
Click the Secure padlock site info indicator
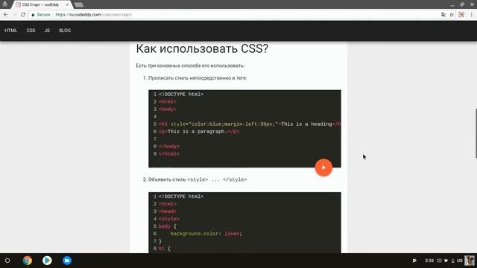pyautogui.click(x=41, y=15)
